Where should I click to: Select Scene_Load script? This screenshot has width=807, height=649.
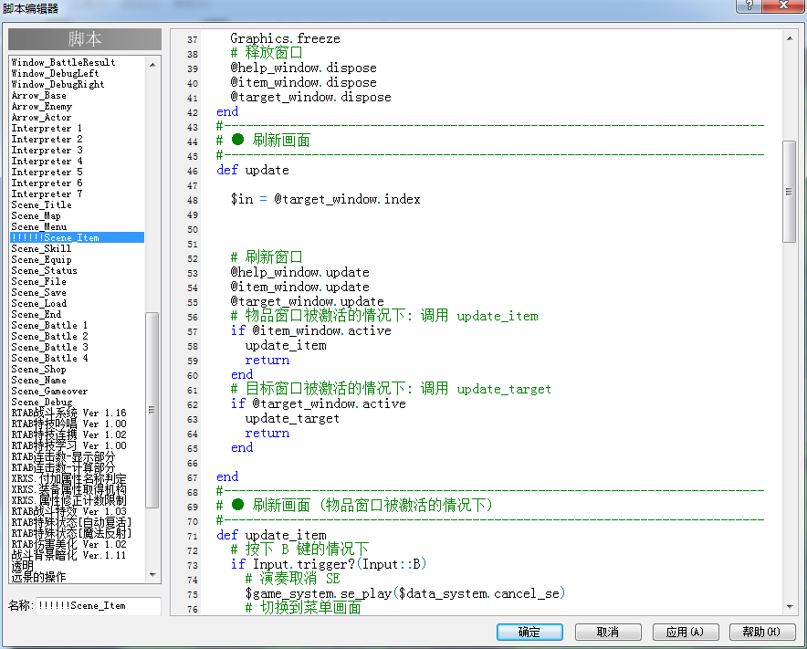point(38,304)
